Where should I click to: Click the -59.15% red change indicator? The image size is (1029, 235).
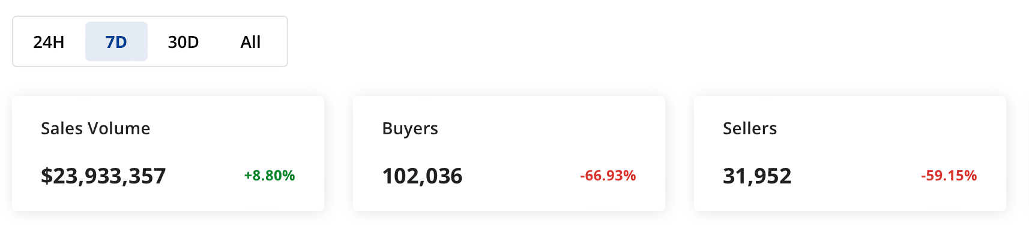pos(949,176)
